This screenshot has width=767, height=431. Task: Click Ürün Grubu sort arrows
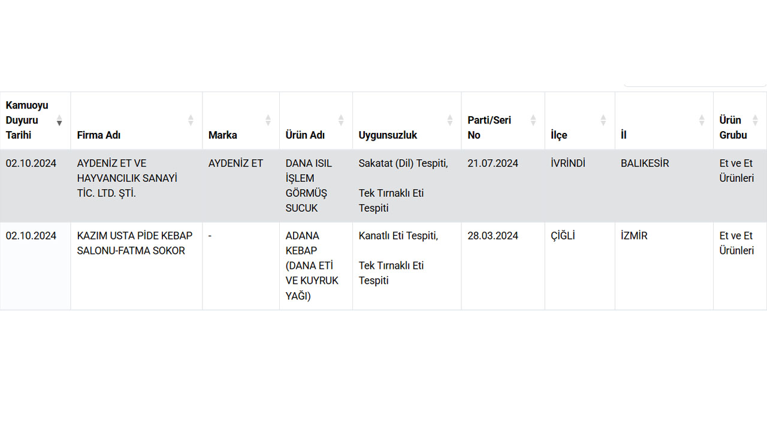(756, 120)
